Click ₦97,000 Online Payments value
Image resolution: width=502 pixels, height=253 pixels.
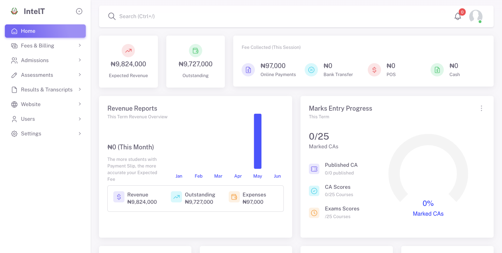click(273, 66)
